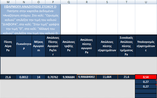Screen dimensions: 157x98
Task: Click the Απώλειες πίεσης εξαρτημάτων header cell
Action: point(107,46)
